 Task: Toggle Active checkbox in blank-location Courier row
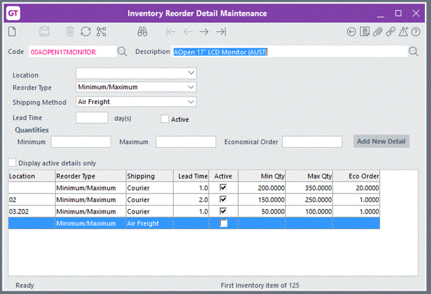[223, 188]
